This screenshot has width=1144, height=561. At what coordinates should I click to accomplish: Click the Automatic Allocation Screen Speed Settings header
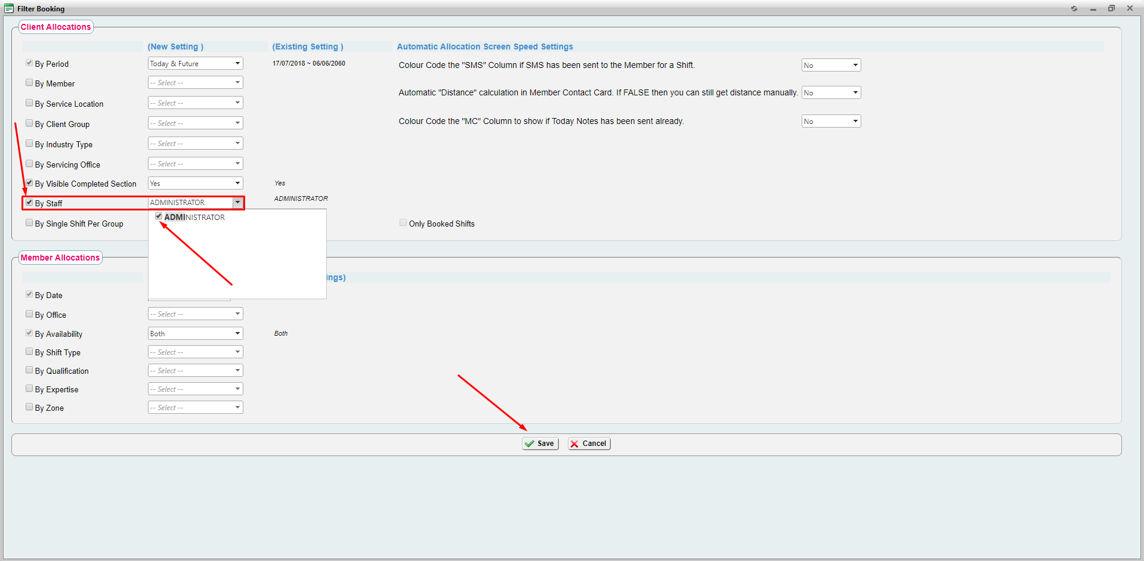click(485, 47)
